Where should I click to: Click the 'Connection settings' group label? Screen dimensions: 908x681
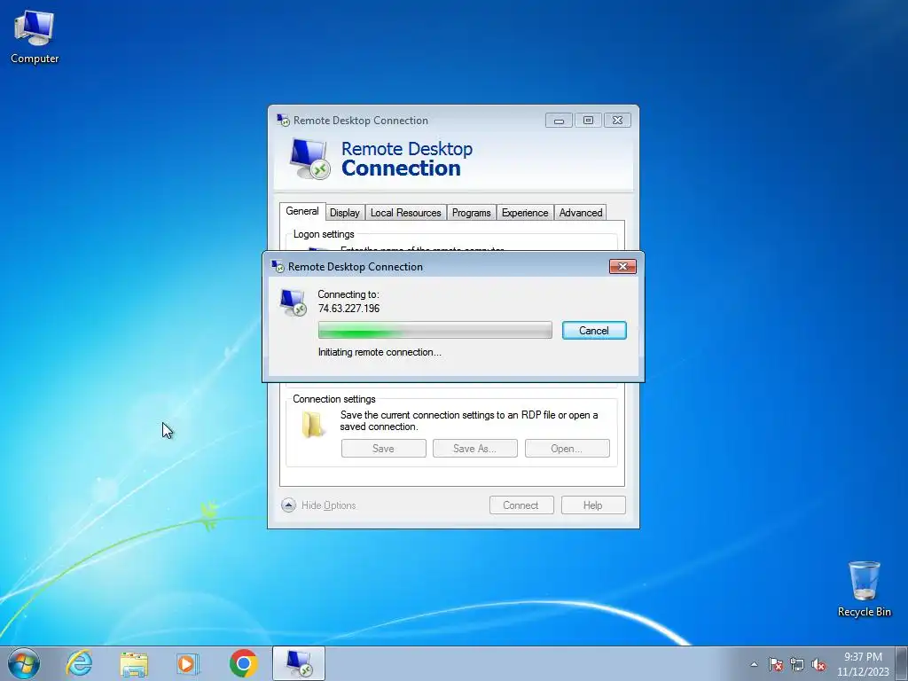click(333, 399)
